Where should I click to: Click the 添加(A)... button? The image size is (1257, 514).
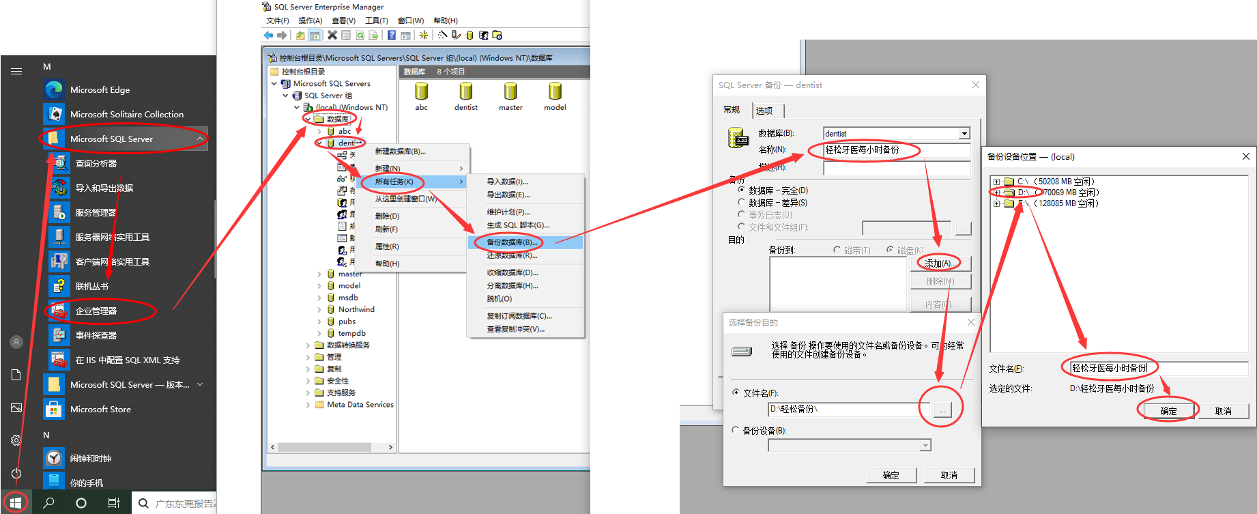(x=940, y=263)
